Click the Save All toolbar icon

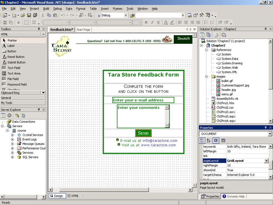coord(35,15)
